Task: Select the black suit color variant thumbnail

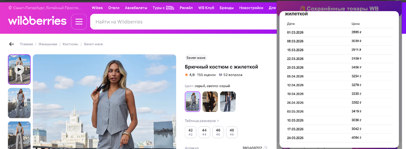Action: [x=210, y=101]
